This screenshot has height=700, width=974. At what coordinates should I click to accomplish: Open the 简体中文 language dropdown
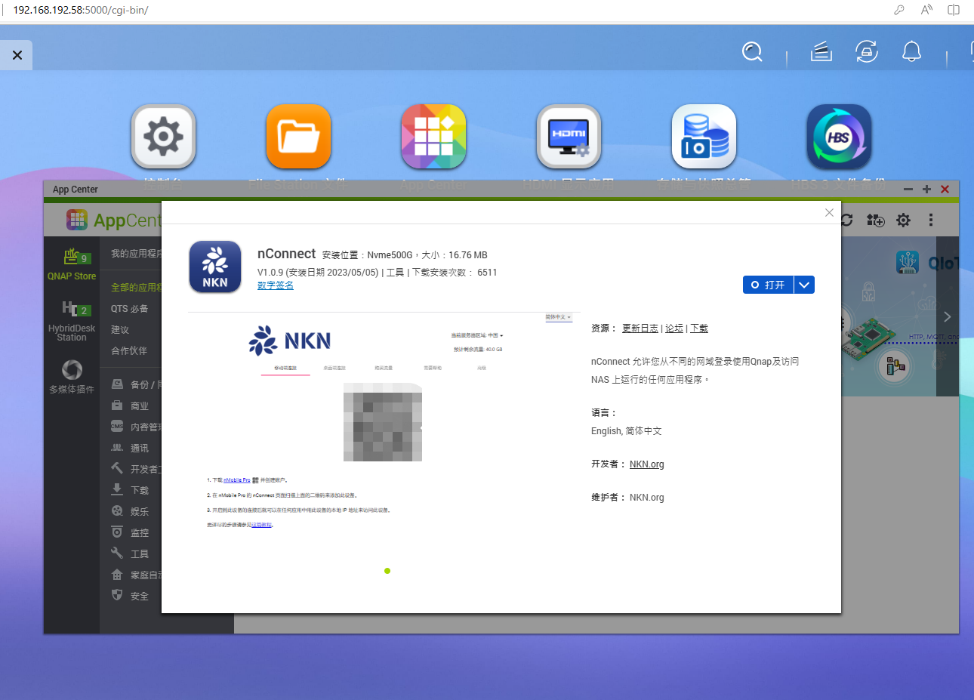(x=559, y=316)
